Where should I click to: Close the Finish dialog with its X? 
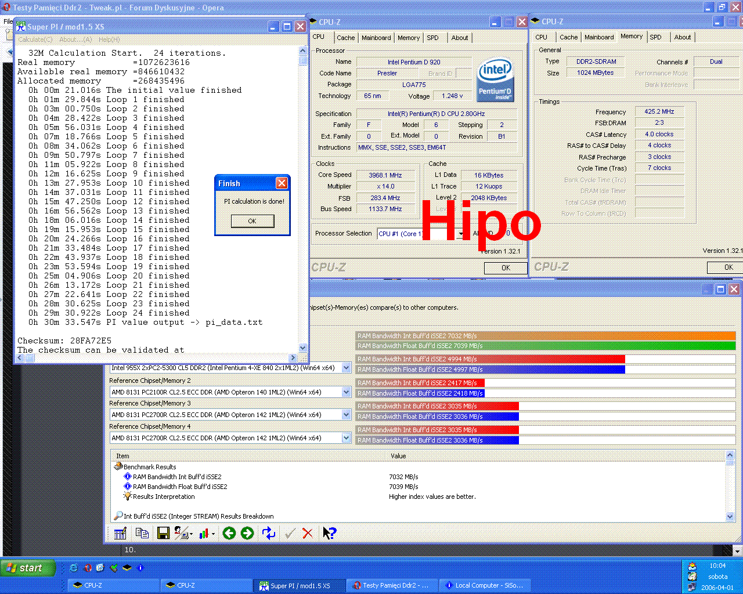(282, 183)
